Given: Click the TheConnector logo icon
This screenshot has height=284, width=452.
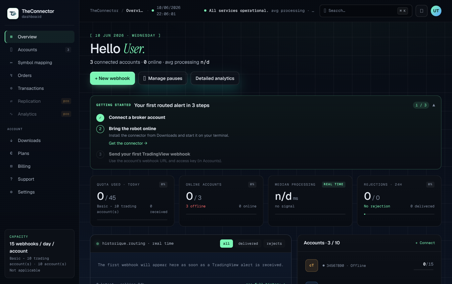Looking at the screenshot, I should pos(13,14).
